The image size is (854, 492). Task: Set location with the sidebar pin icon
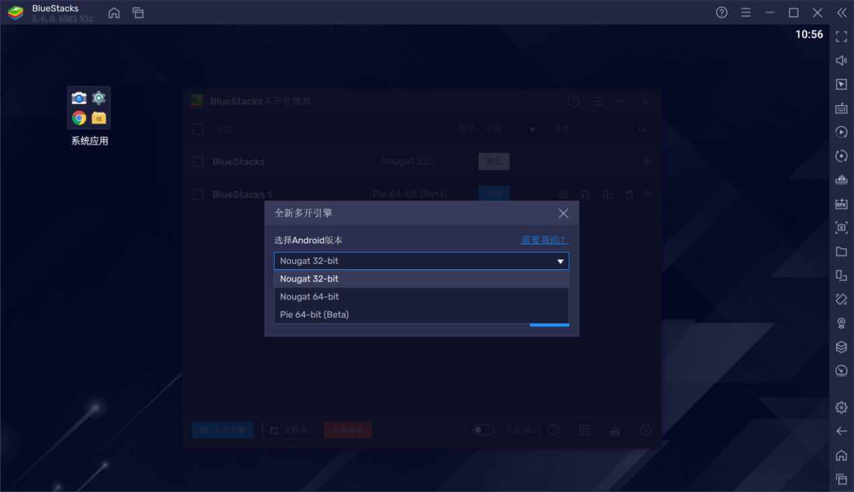coord(841,323)
